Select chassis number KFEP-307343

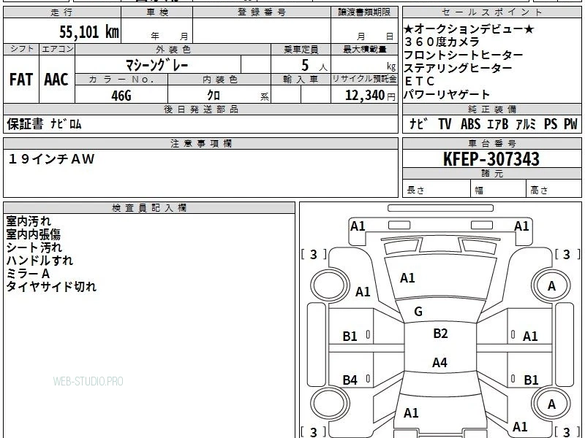click(491, 159)
